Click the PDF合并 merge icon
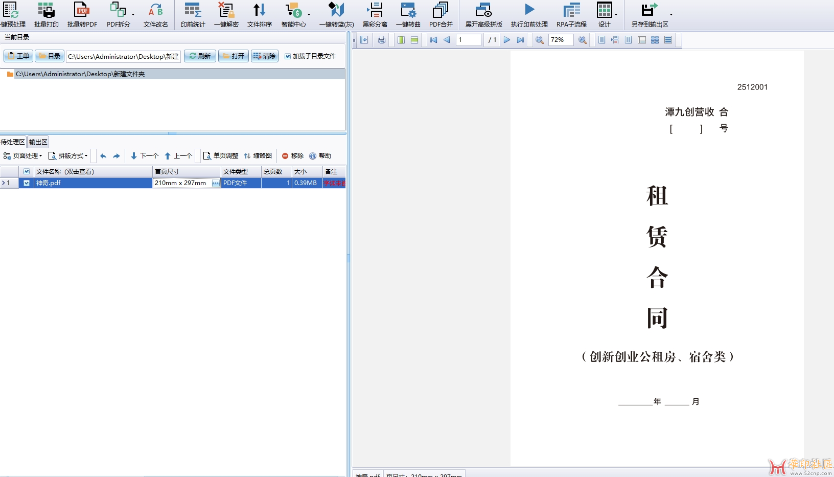 tap(441, 10)
